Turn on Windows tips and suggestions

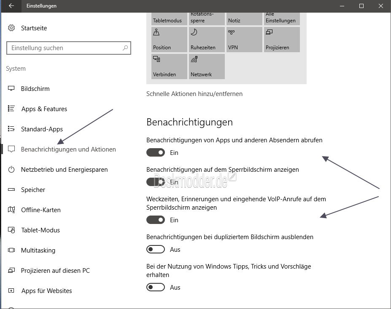pyautogui.click(x=155, y=287)
